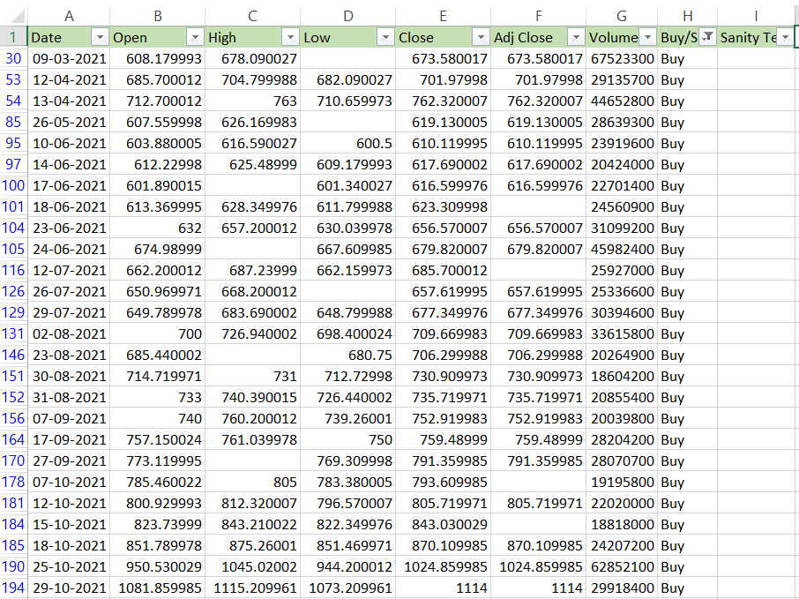Select entire row 30 via row number

(x=13, y=58)
